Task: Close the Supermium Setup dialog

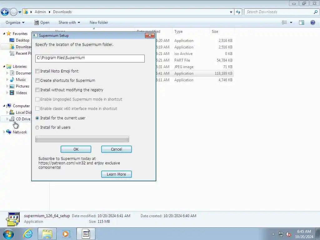Action: 150,36
